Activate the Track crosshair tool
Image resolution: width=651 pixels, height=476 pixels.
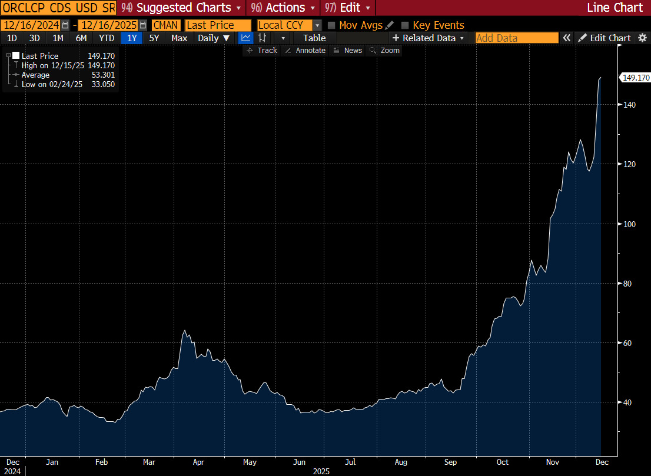pyautogui.click(x=261, y=51)
